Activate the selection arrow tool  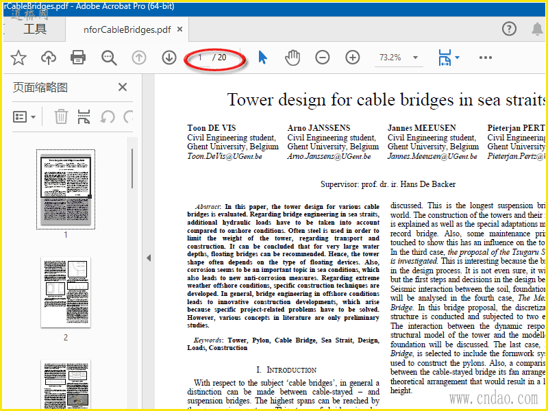coord(262,58)
